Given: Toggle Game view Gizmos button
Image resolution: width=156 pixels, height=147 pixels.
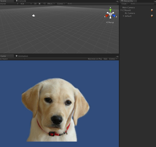Looking at the screenshot, I should tap(112, 59).
